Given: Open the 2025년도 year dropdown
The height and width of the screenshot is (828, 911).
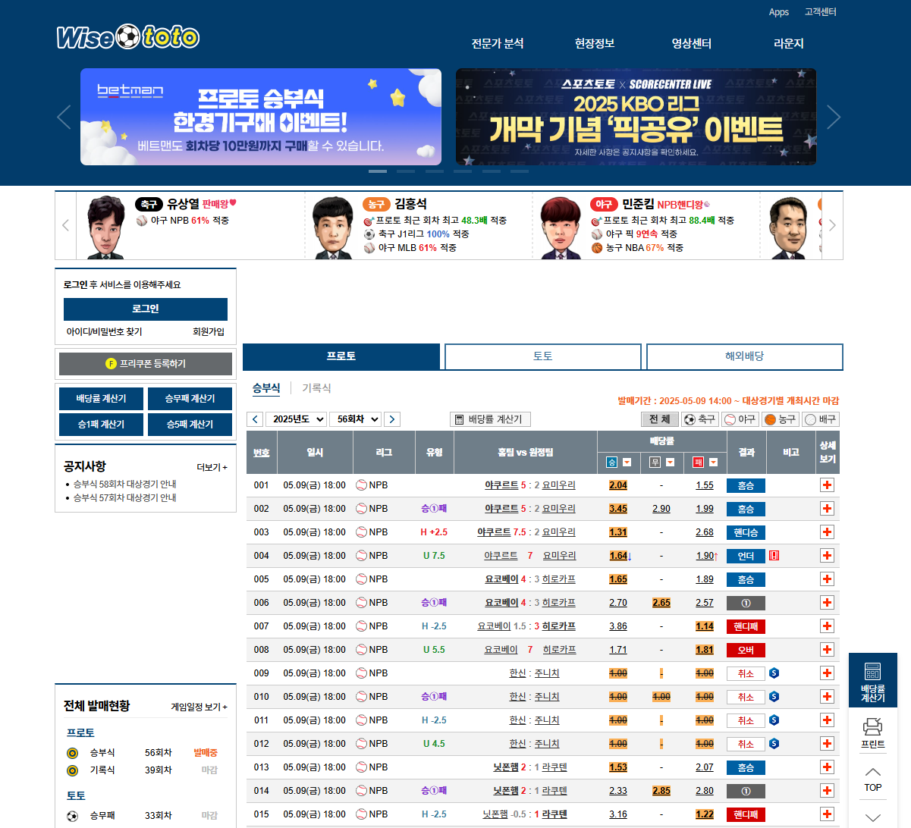Looking at the screenshot, I should tap(296, 419).
